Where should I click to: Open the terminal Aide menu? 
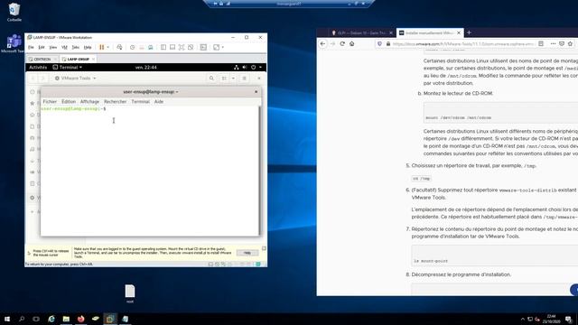click(159, 101)
